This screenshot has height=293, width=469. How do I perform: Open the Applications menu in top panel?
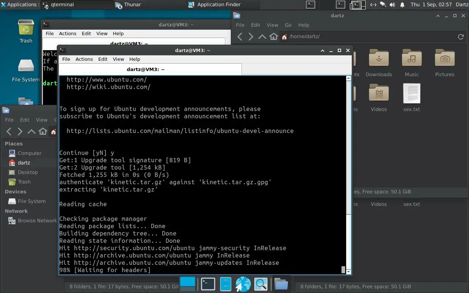click(19, 5)
